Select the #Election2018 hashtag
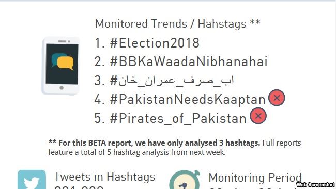 [x=155, y=43]
